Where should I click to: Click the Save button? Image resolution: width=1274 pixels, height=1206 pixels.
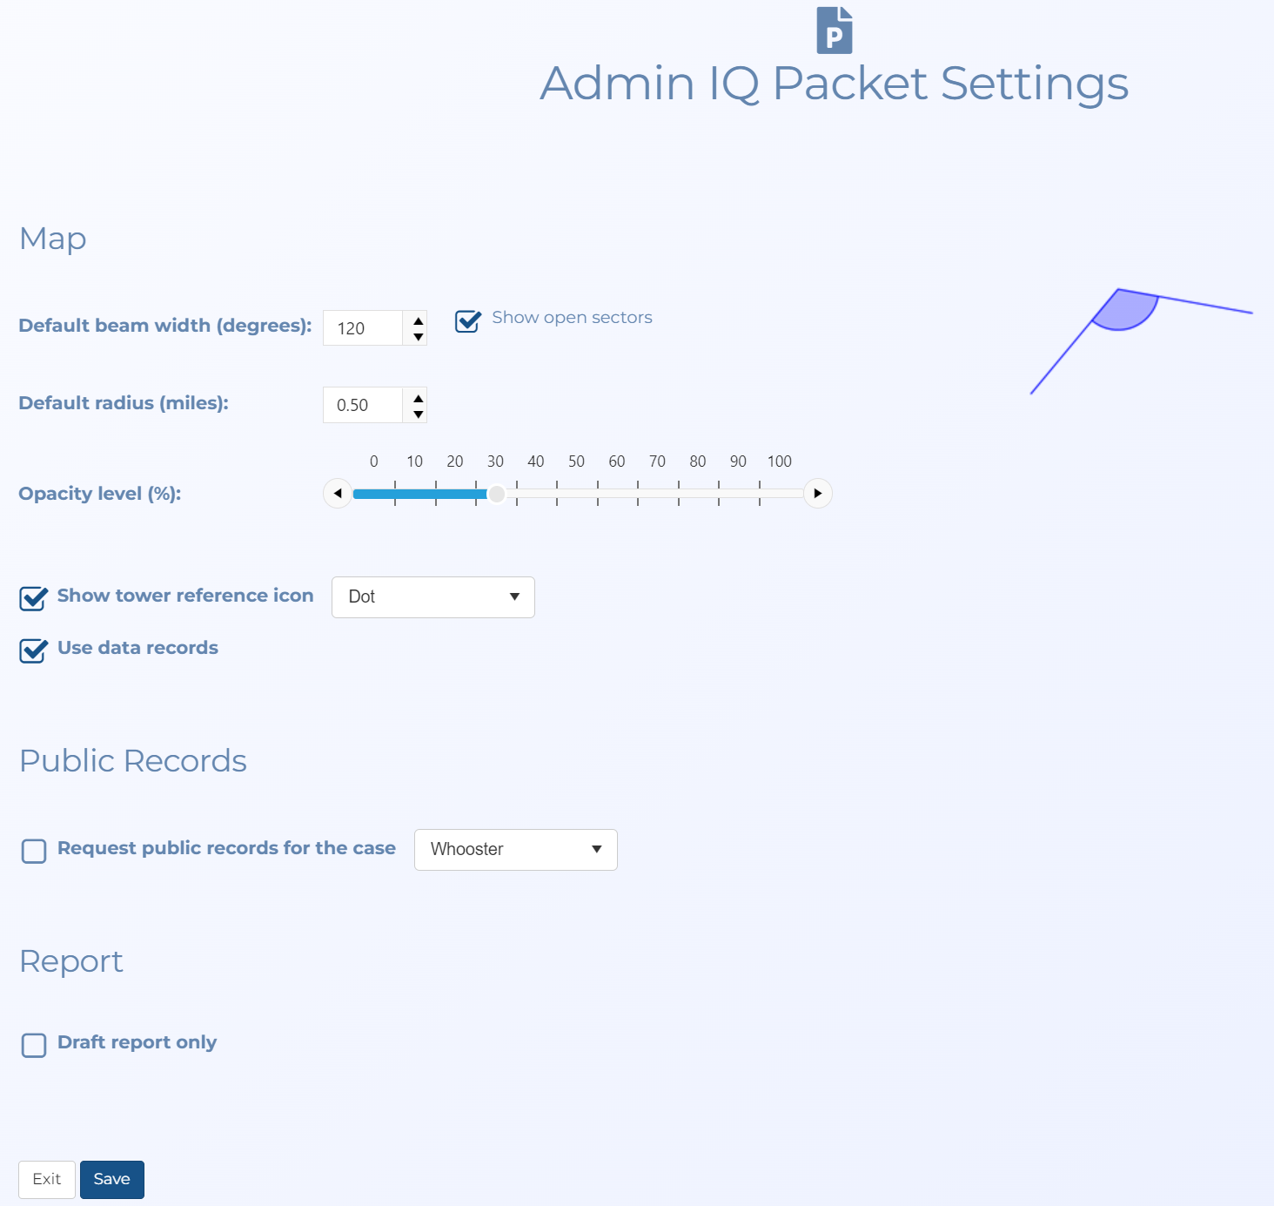[x=111, y=1179]
